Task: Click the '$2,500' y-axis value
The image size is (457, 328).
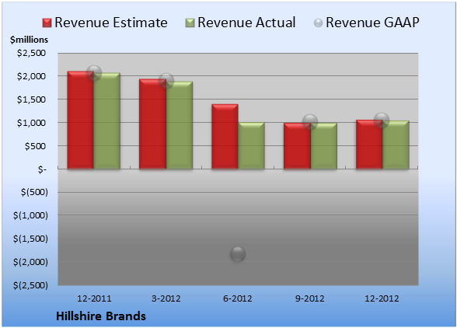Action: pyautogui.click(x=31, y=53)
